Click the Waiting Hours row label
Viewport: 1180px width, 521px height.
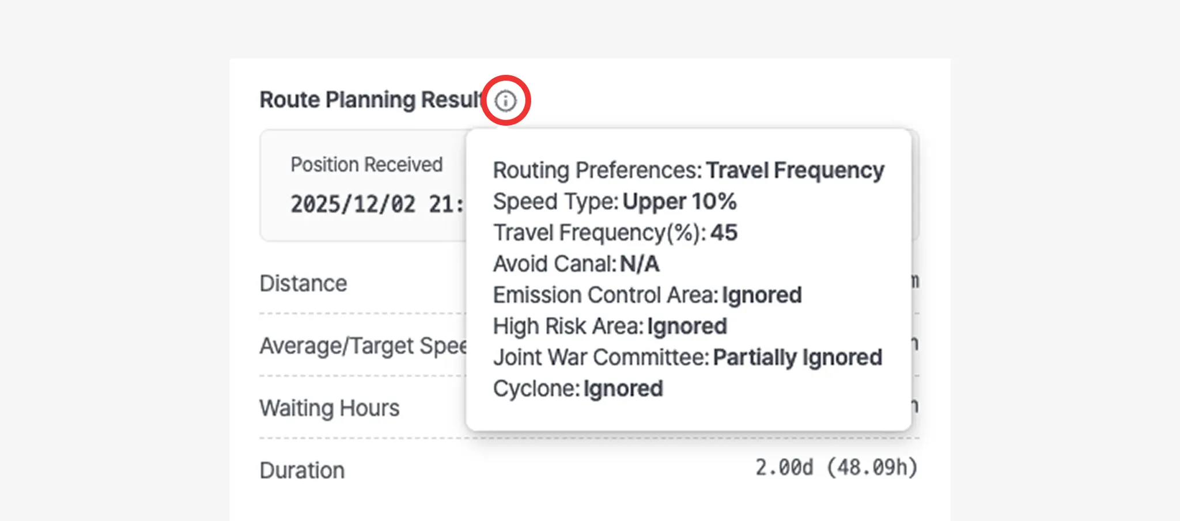[x=329, y=408]
